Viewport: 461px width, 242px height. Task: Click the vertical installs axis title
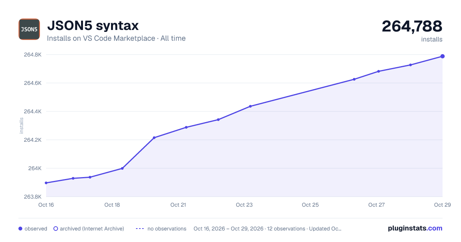point(22,126)
